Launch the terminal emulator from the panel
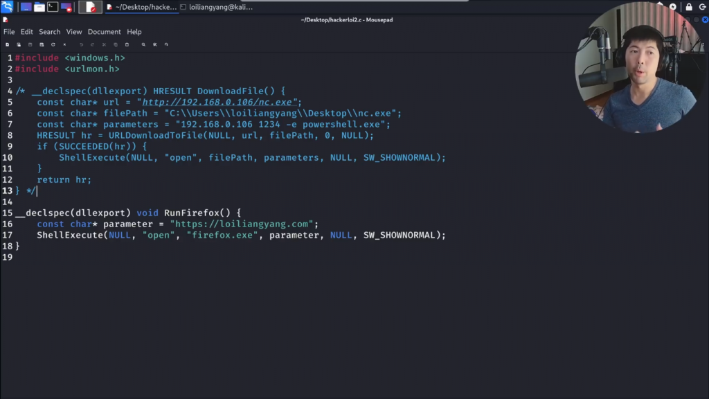The width and height of the screenshot is (709, 399). pos(53,7)
